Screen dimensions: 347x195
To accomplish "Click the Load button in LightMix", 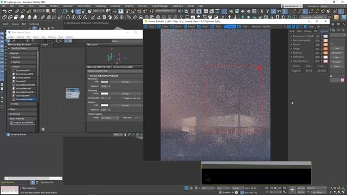I will [321, 66].
